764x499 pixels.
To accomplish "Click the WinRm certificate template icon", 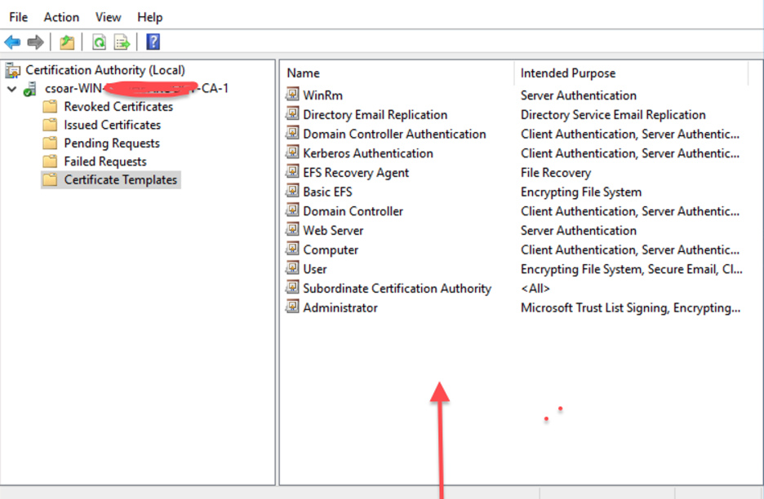I will tap(292, 95).
